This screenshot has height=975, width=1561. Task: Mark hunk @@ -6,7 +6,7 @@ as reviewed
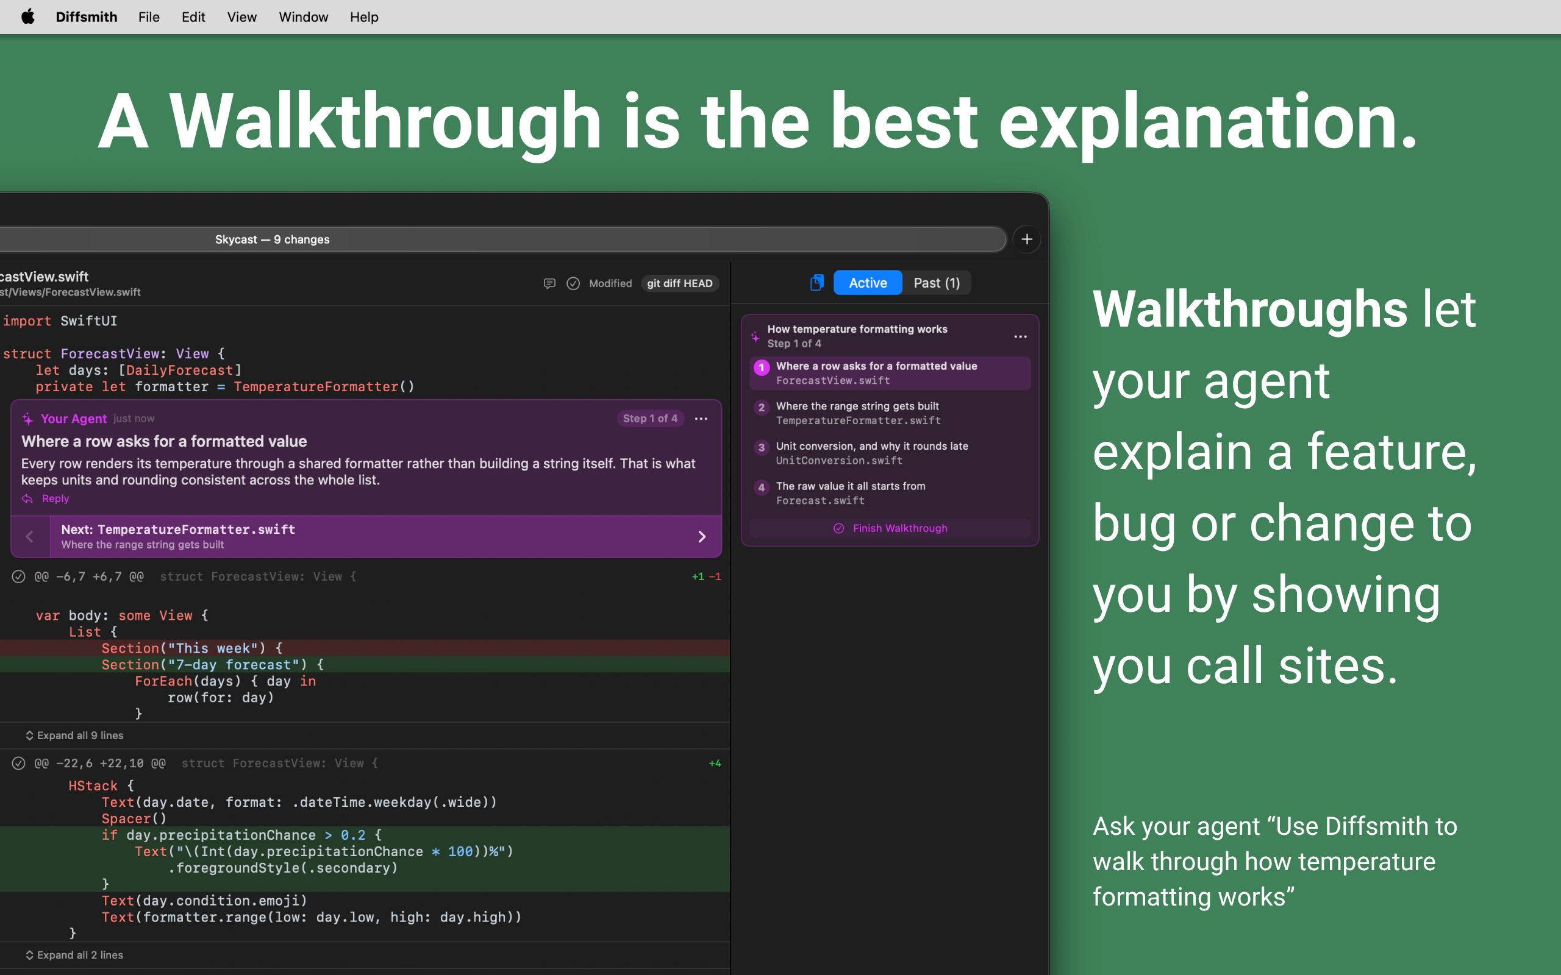[x=19, y=576]
